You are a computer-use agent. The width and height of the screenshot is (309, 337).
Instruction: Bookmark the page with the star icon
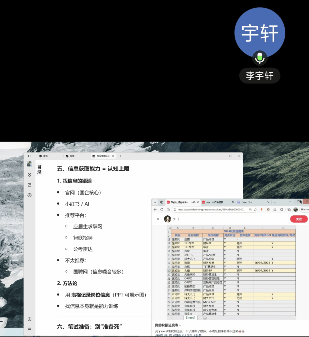click(x=255, y=209)
